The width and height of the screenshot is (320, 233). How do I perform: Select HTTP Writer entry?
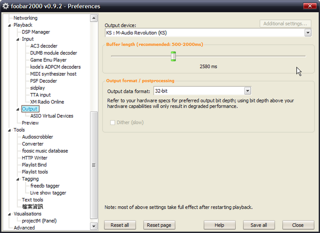(34, 158)
